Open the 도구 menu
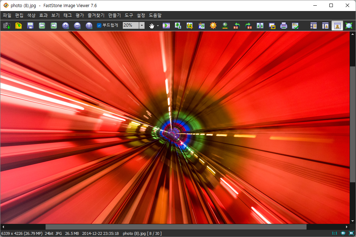The width and height of the screenshot is (356, 237). [x=129, y=15]
